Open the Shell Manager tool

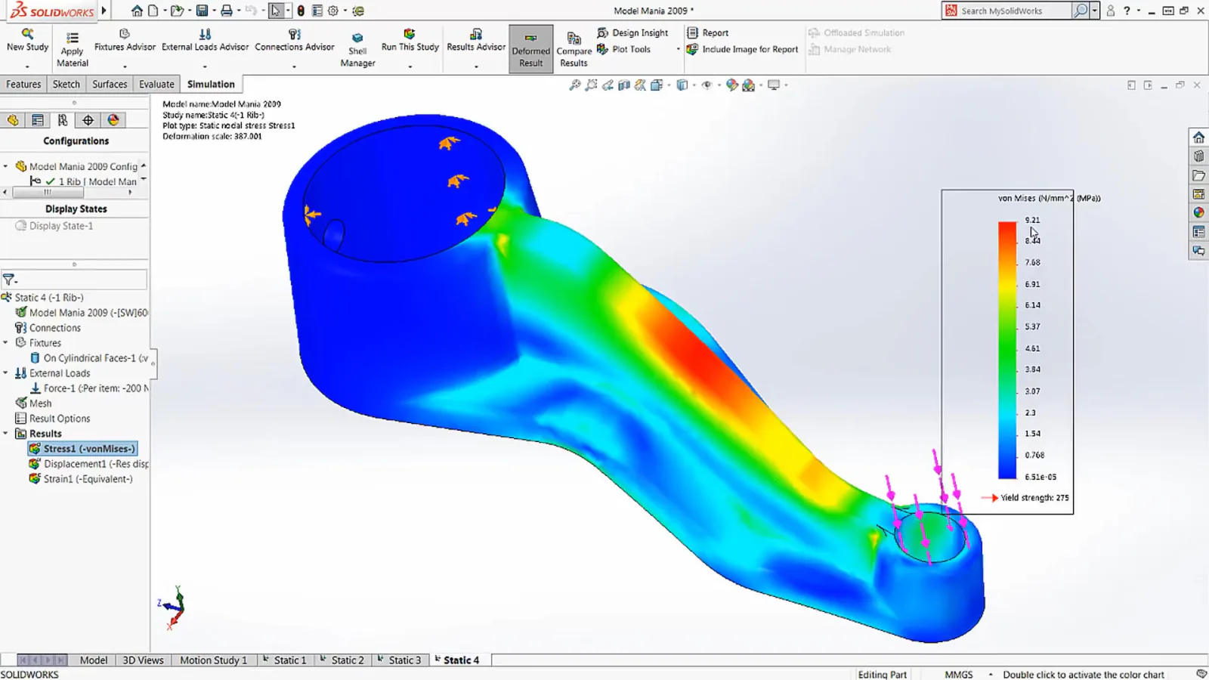pos(357,50)
